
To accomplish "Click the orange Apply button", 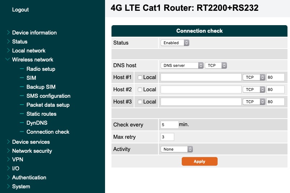I will [199, 161].
